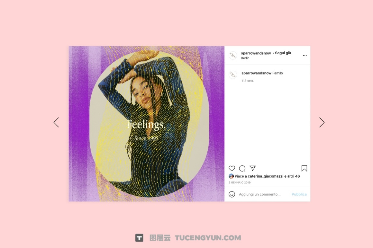View the 'altri 46' likes list

click(x=294, y=176)
